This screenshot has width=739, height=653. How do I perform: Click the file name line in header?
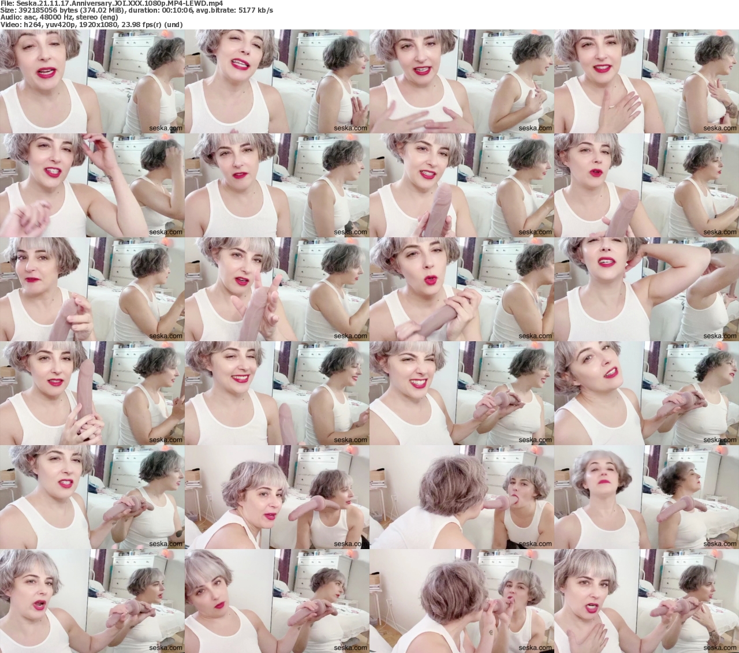[x=111, y=3]
